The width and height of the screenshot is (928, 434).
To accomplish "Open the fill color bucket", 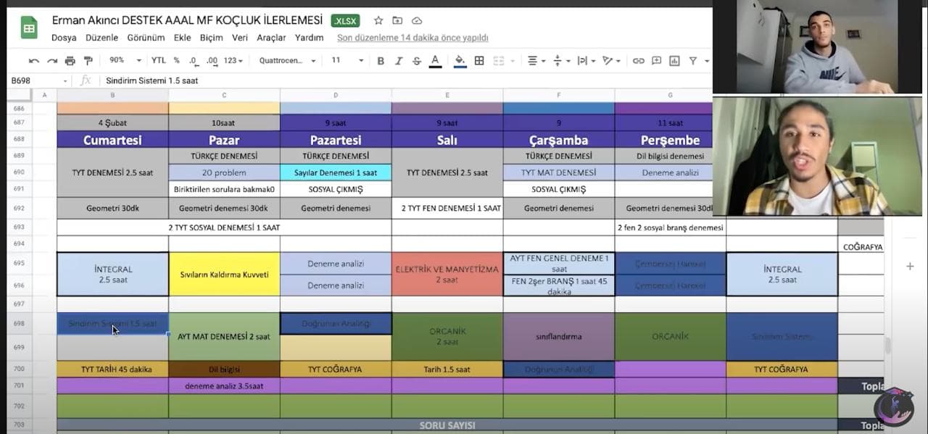I will pos(460,61).
